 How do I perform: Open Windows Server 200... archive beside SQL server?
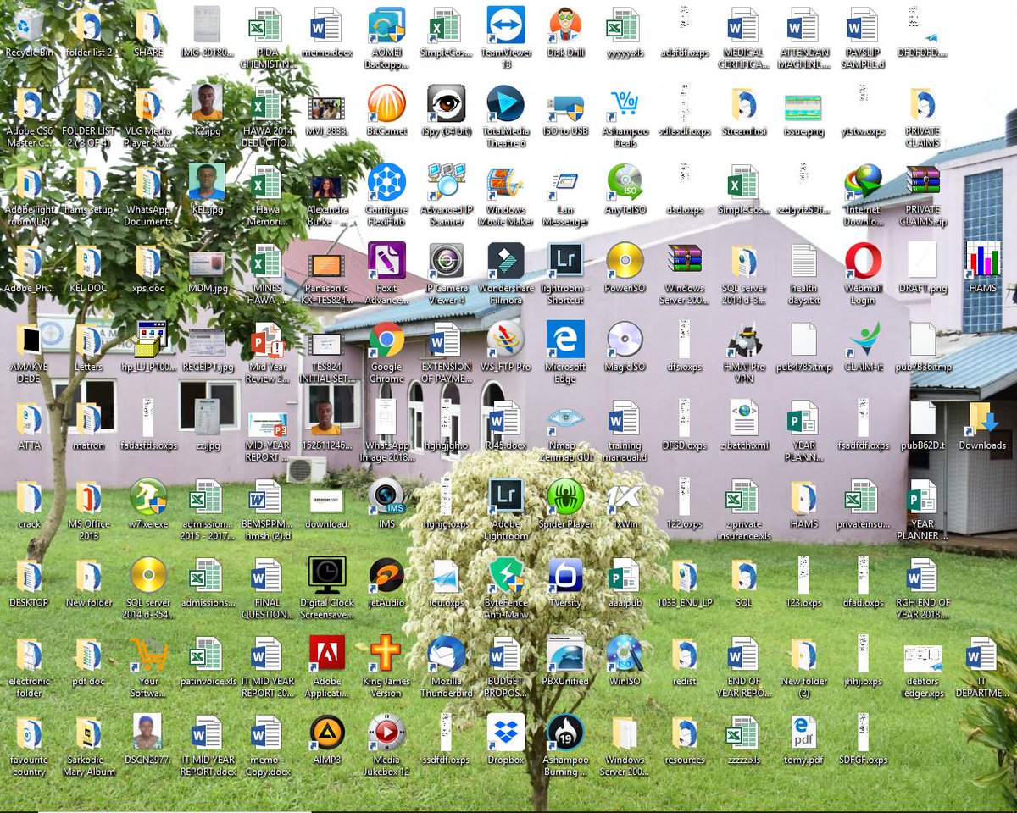tap(684, 261)
